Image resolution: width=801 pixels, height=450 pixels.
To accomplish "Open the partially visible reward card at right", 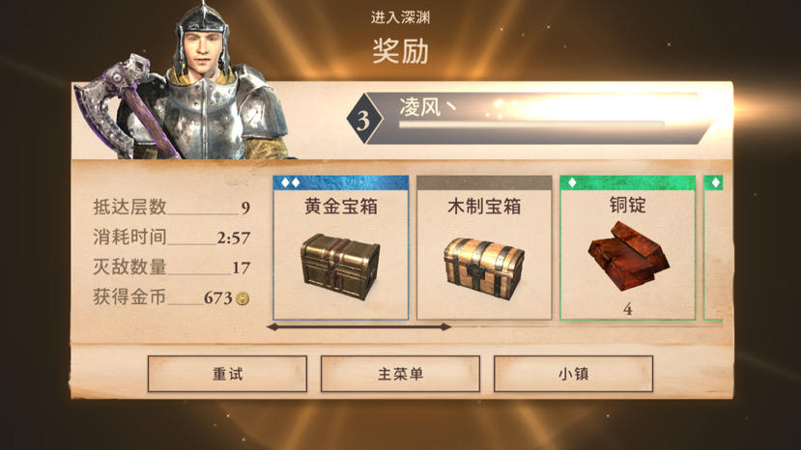I will pos(714,248).
